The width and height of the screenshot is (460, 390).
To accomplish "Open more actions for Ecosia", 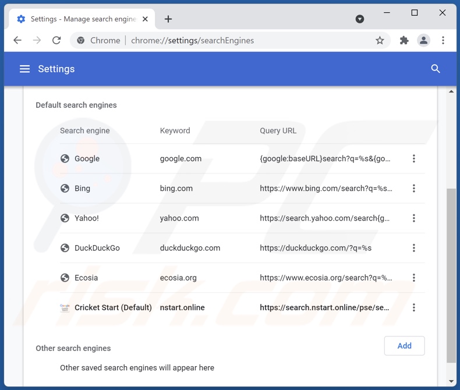I will 413,278.
